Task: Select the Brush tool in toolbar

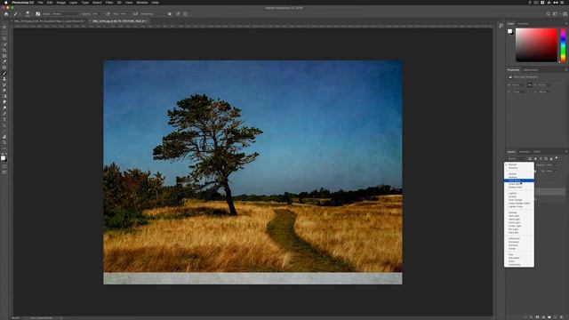Action: point(4,73)
